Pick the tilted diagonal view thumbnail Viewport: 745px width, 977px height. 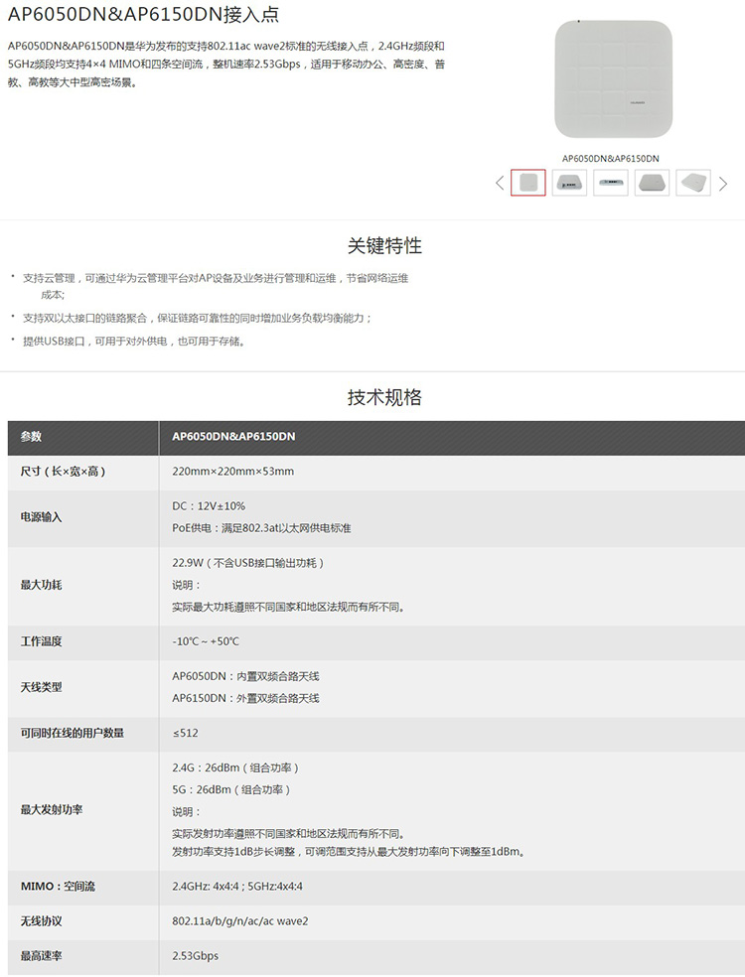[692, 183]
